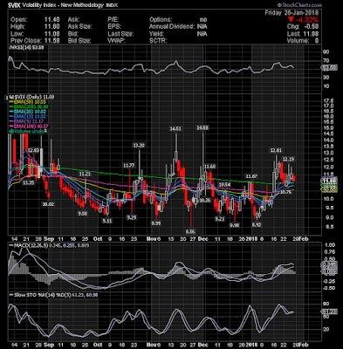This screenshot has width=343, height=349.
Task: Click the '2018' year label under price chart
Action: point(252,239)
